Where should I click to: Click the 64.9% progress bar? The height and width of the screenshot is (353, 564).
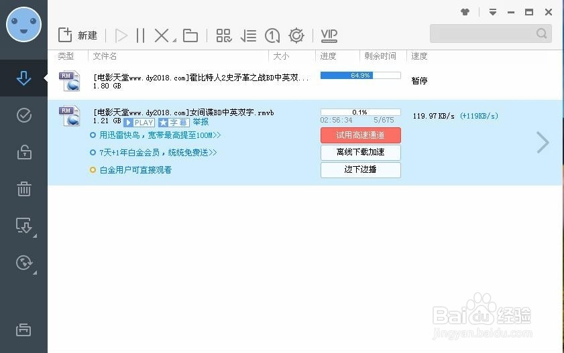[360, 76]
